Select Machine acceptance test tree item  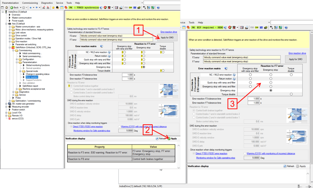tap(34, 89)
